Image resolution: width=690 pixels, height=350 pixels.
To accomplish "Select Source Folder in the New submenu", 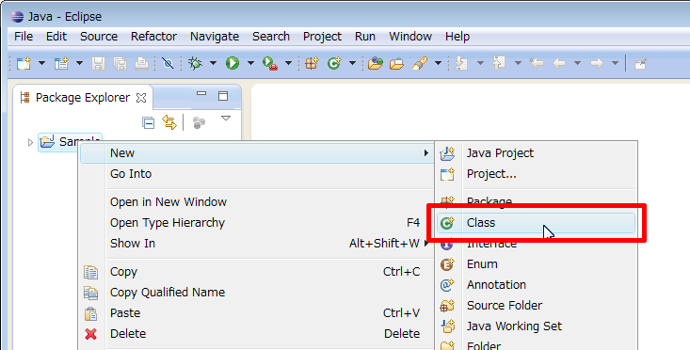I will 536,305.
